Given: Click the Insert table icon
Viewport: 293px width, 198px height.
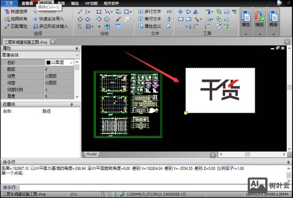Looking at the screenshot, I should point(118,27).
